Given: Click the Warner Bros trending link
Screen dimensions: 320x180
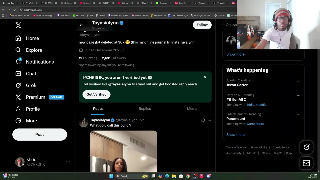Looking at the screenshot, I should click(255, 124).
